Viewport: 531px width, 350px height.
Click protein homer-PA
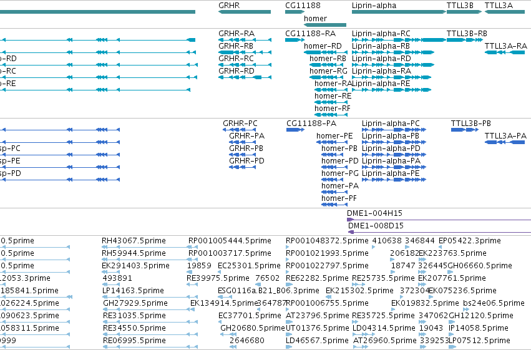340,186
